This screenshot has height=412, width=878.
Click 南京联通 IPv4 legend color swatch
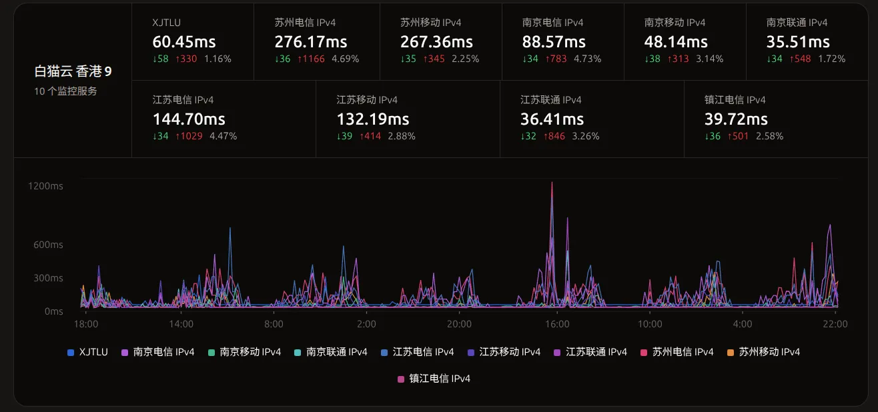coord(298,352)
